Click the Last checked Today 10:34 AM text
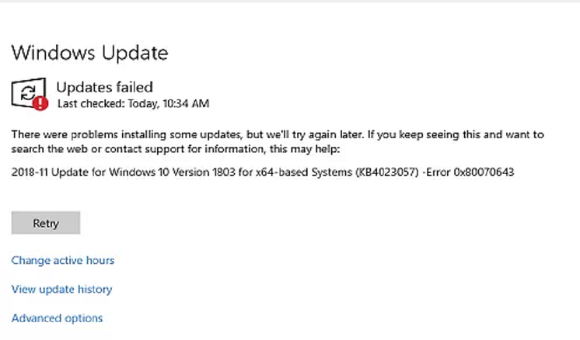Image resolution: width=580 pixels, height=340 pixels. 133,104
